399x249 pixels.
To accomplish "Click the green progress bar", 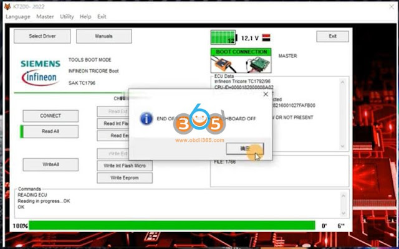I will (x=172, y=225).
